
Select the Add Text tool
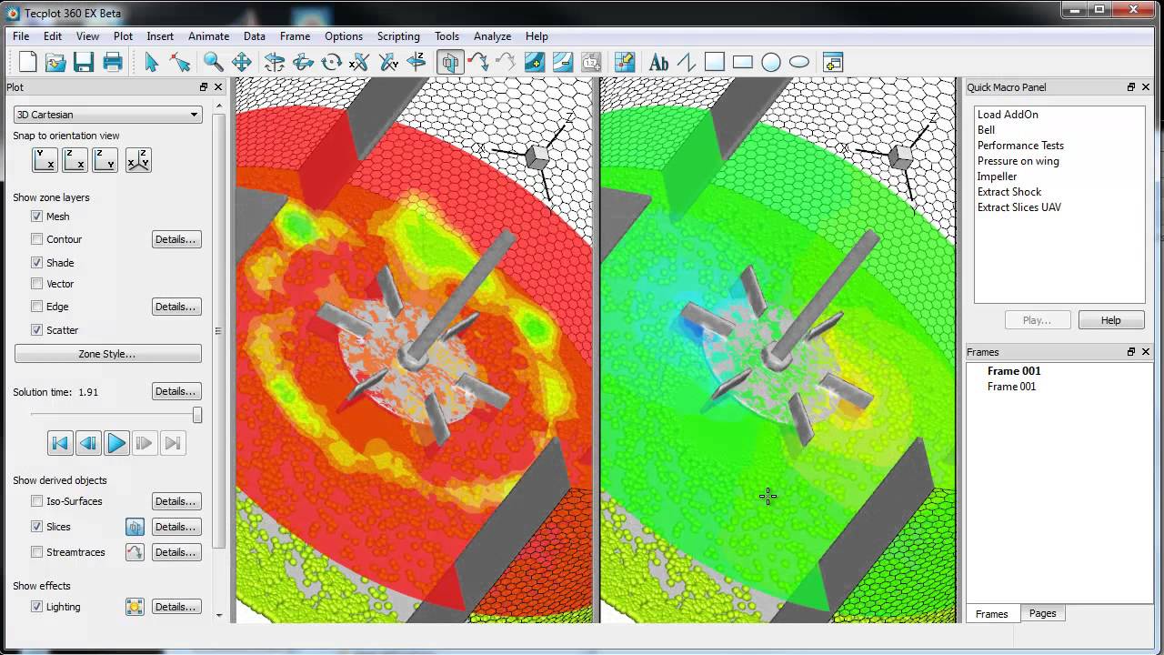coord(658,62)
